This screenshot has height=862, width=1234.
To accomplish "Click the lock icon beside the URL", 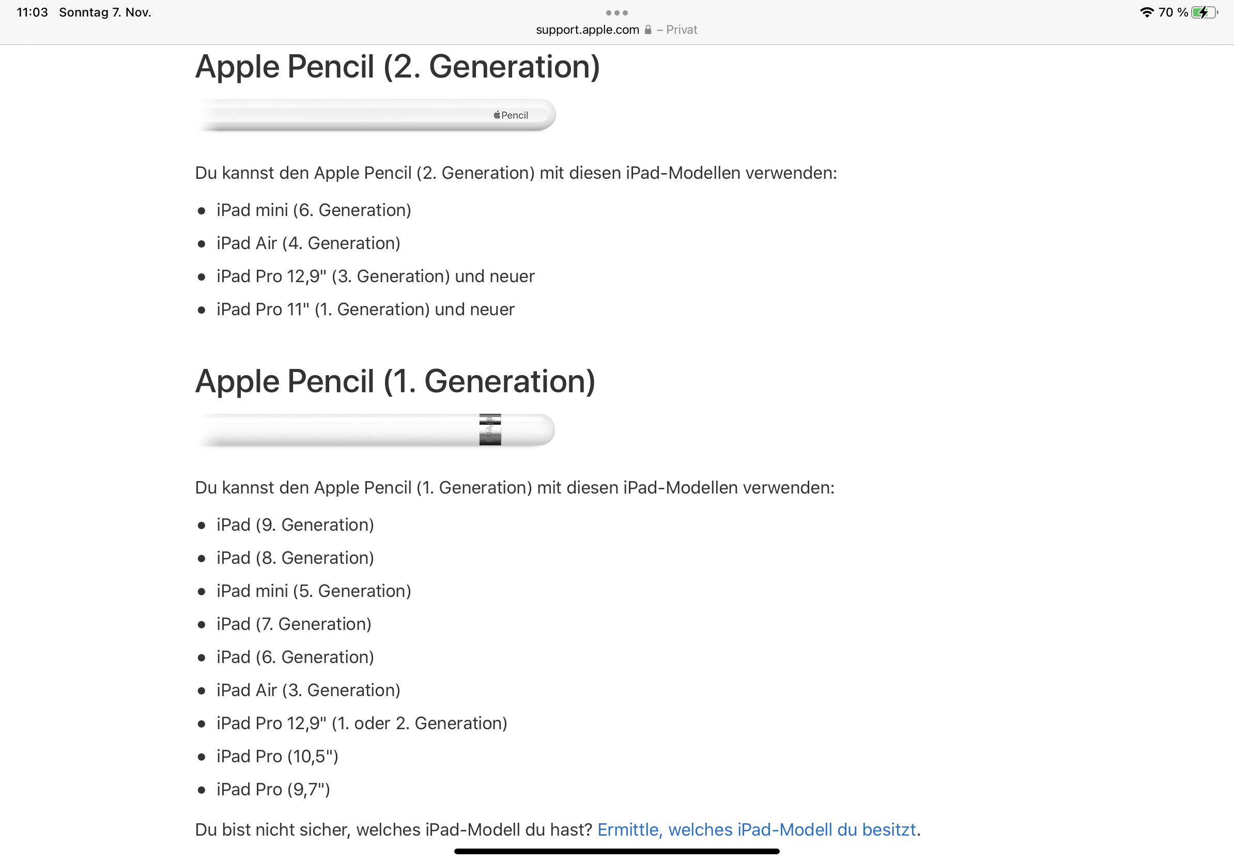I will pos(647,30).
